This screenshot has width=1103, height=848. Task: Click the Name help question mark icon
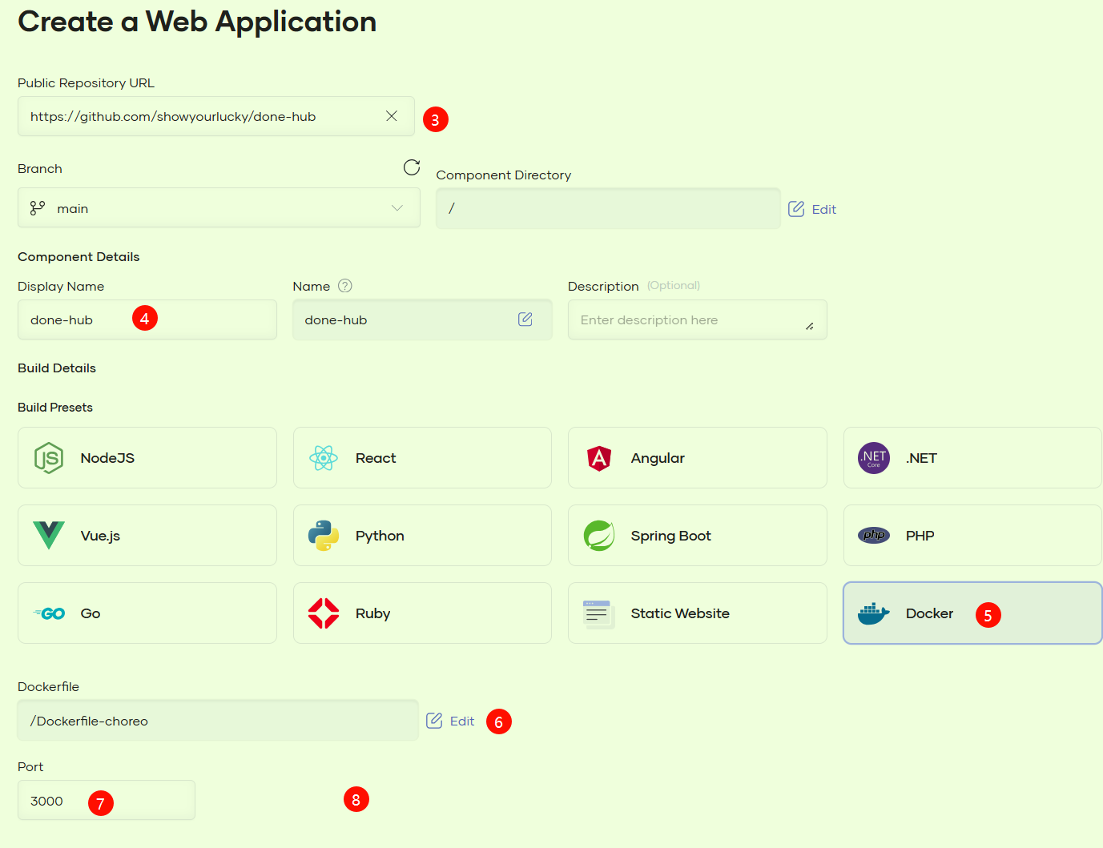point(345,286)
